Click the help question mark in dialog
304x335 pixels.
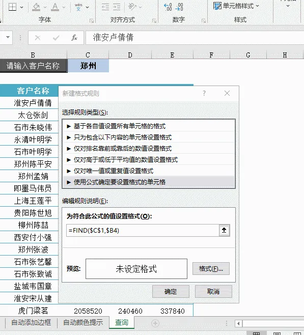pyautogui.click(x=204, y=93)
